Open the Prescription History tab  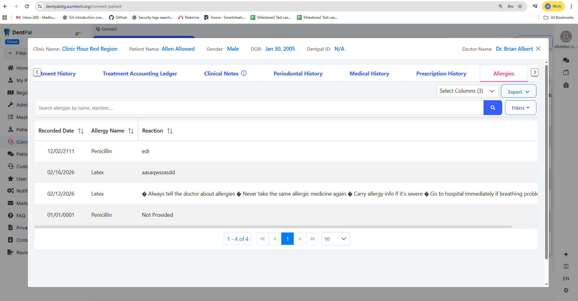(x=441, y=74)
